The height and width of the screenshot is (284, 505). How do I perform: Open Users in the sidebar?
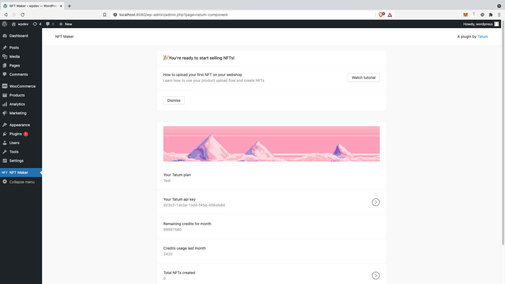pyautogui.click(x=21, y=143)
